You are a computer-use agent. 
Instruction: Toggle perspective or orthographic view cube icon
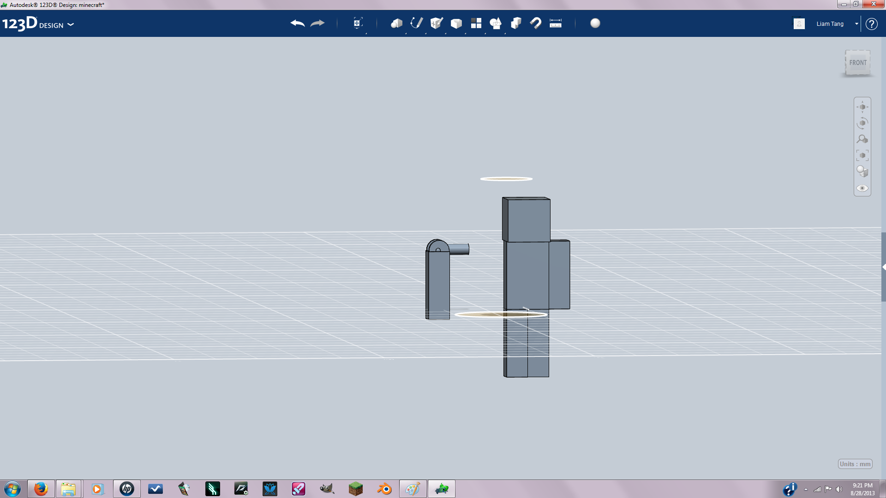pos(862,172)
